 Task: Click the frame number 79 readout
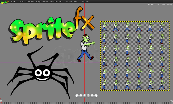(171, 101)
